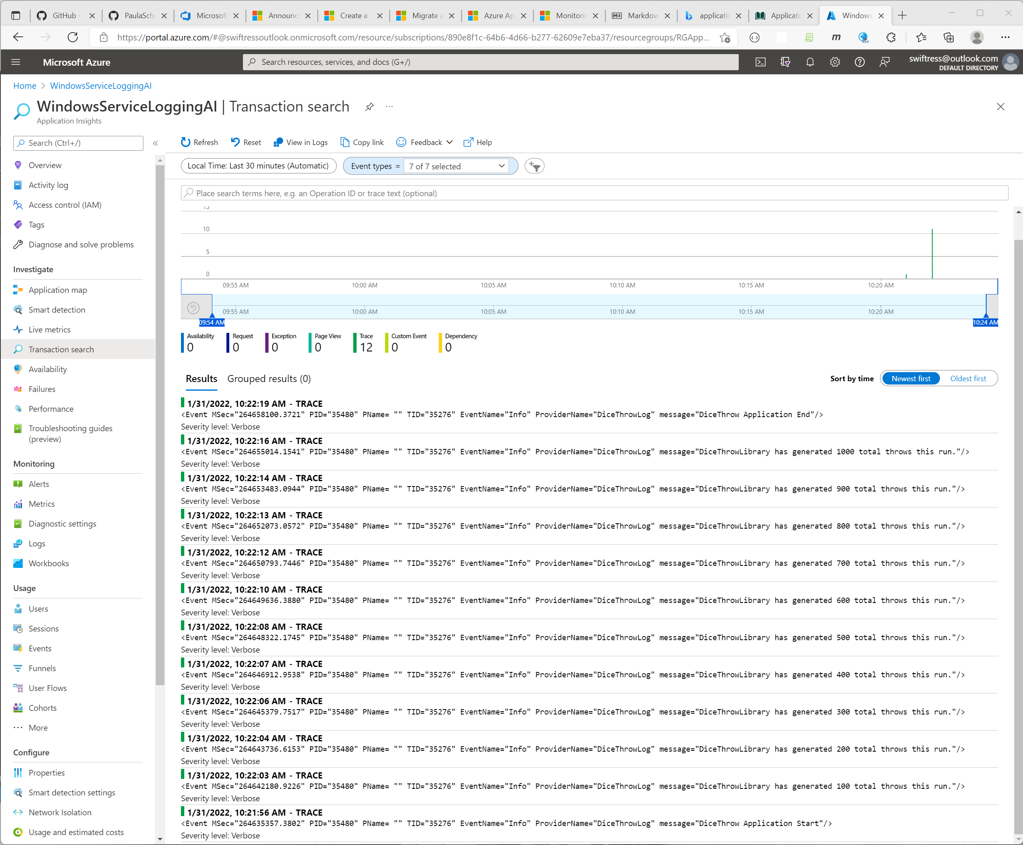Click the Failures icon

pos(18,388)
